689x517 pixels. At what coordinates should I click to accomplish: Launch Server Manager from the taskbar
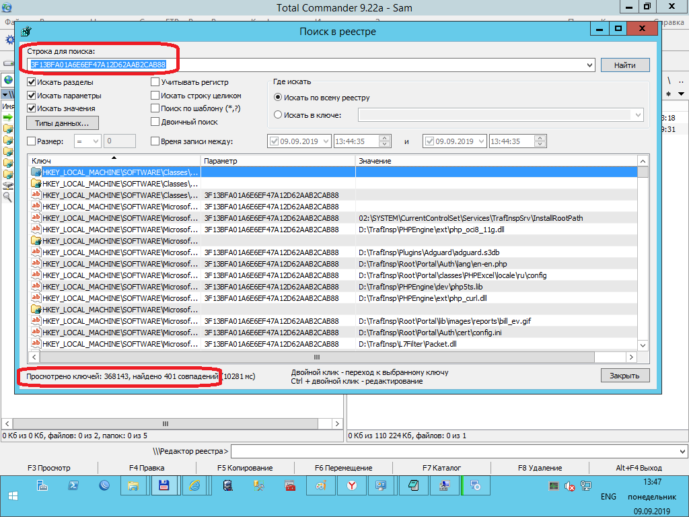click(x=42, y=485)
